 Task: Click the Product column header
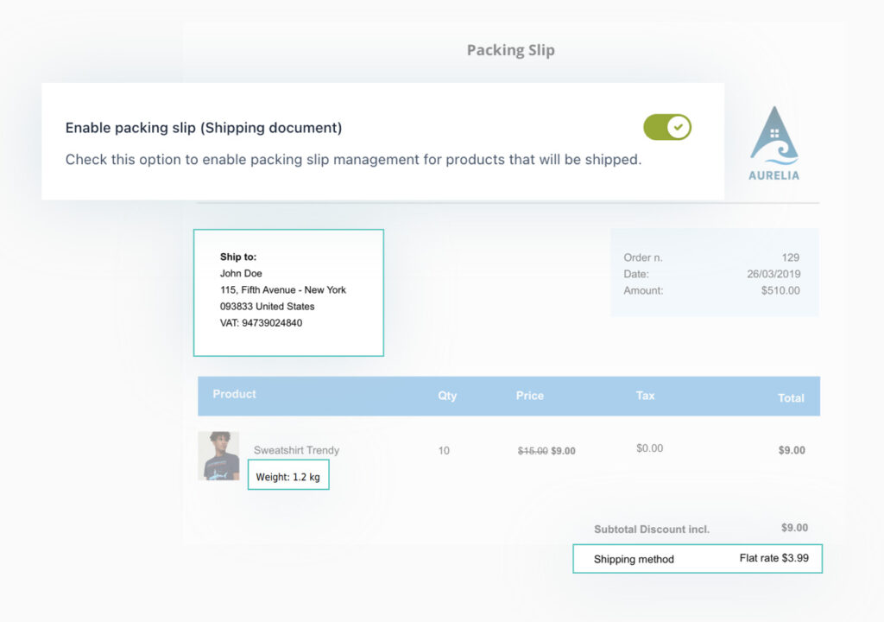(x=235, y=394)
